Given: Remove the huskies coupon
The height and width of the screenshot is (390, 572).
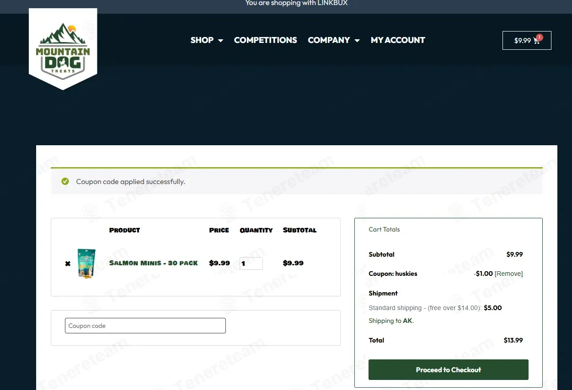Looking at the screenshot, I should click(508, 274).
